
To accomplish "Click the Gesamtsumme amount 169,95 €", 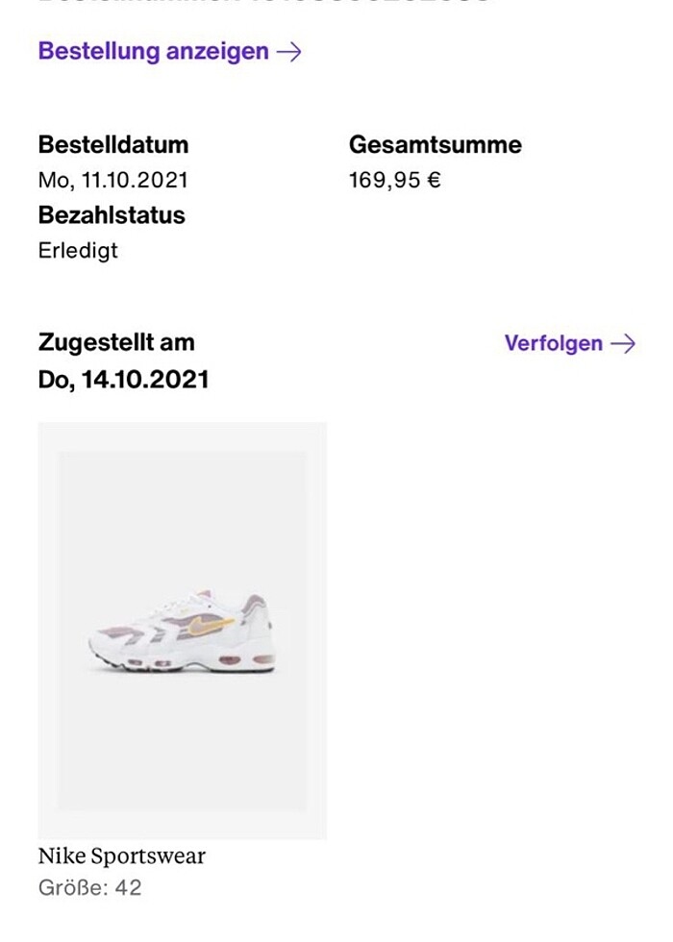I will [x=392, y=179].
